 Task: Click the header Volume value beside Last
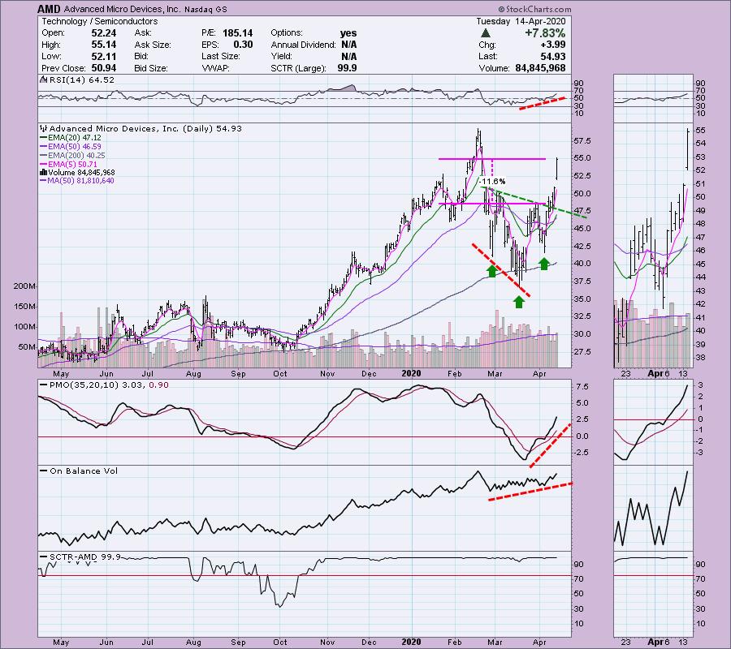pyautogui.click(x=540, y=68)
